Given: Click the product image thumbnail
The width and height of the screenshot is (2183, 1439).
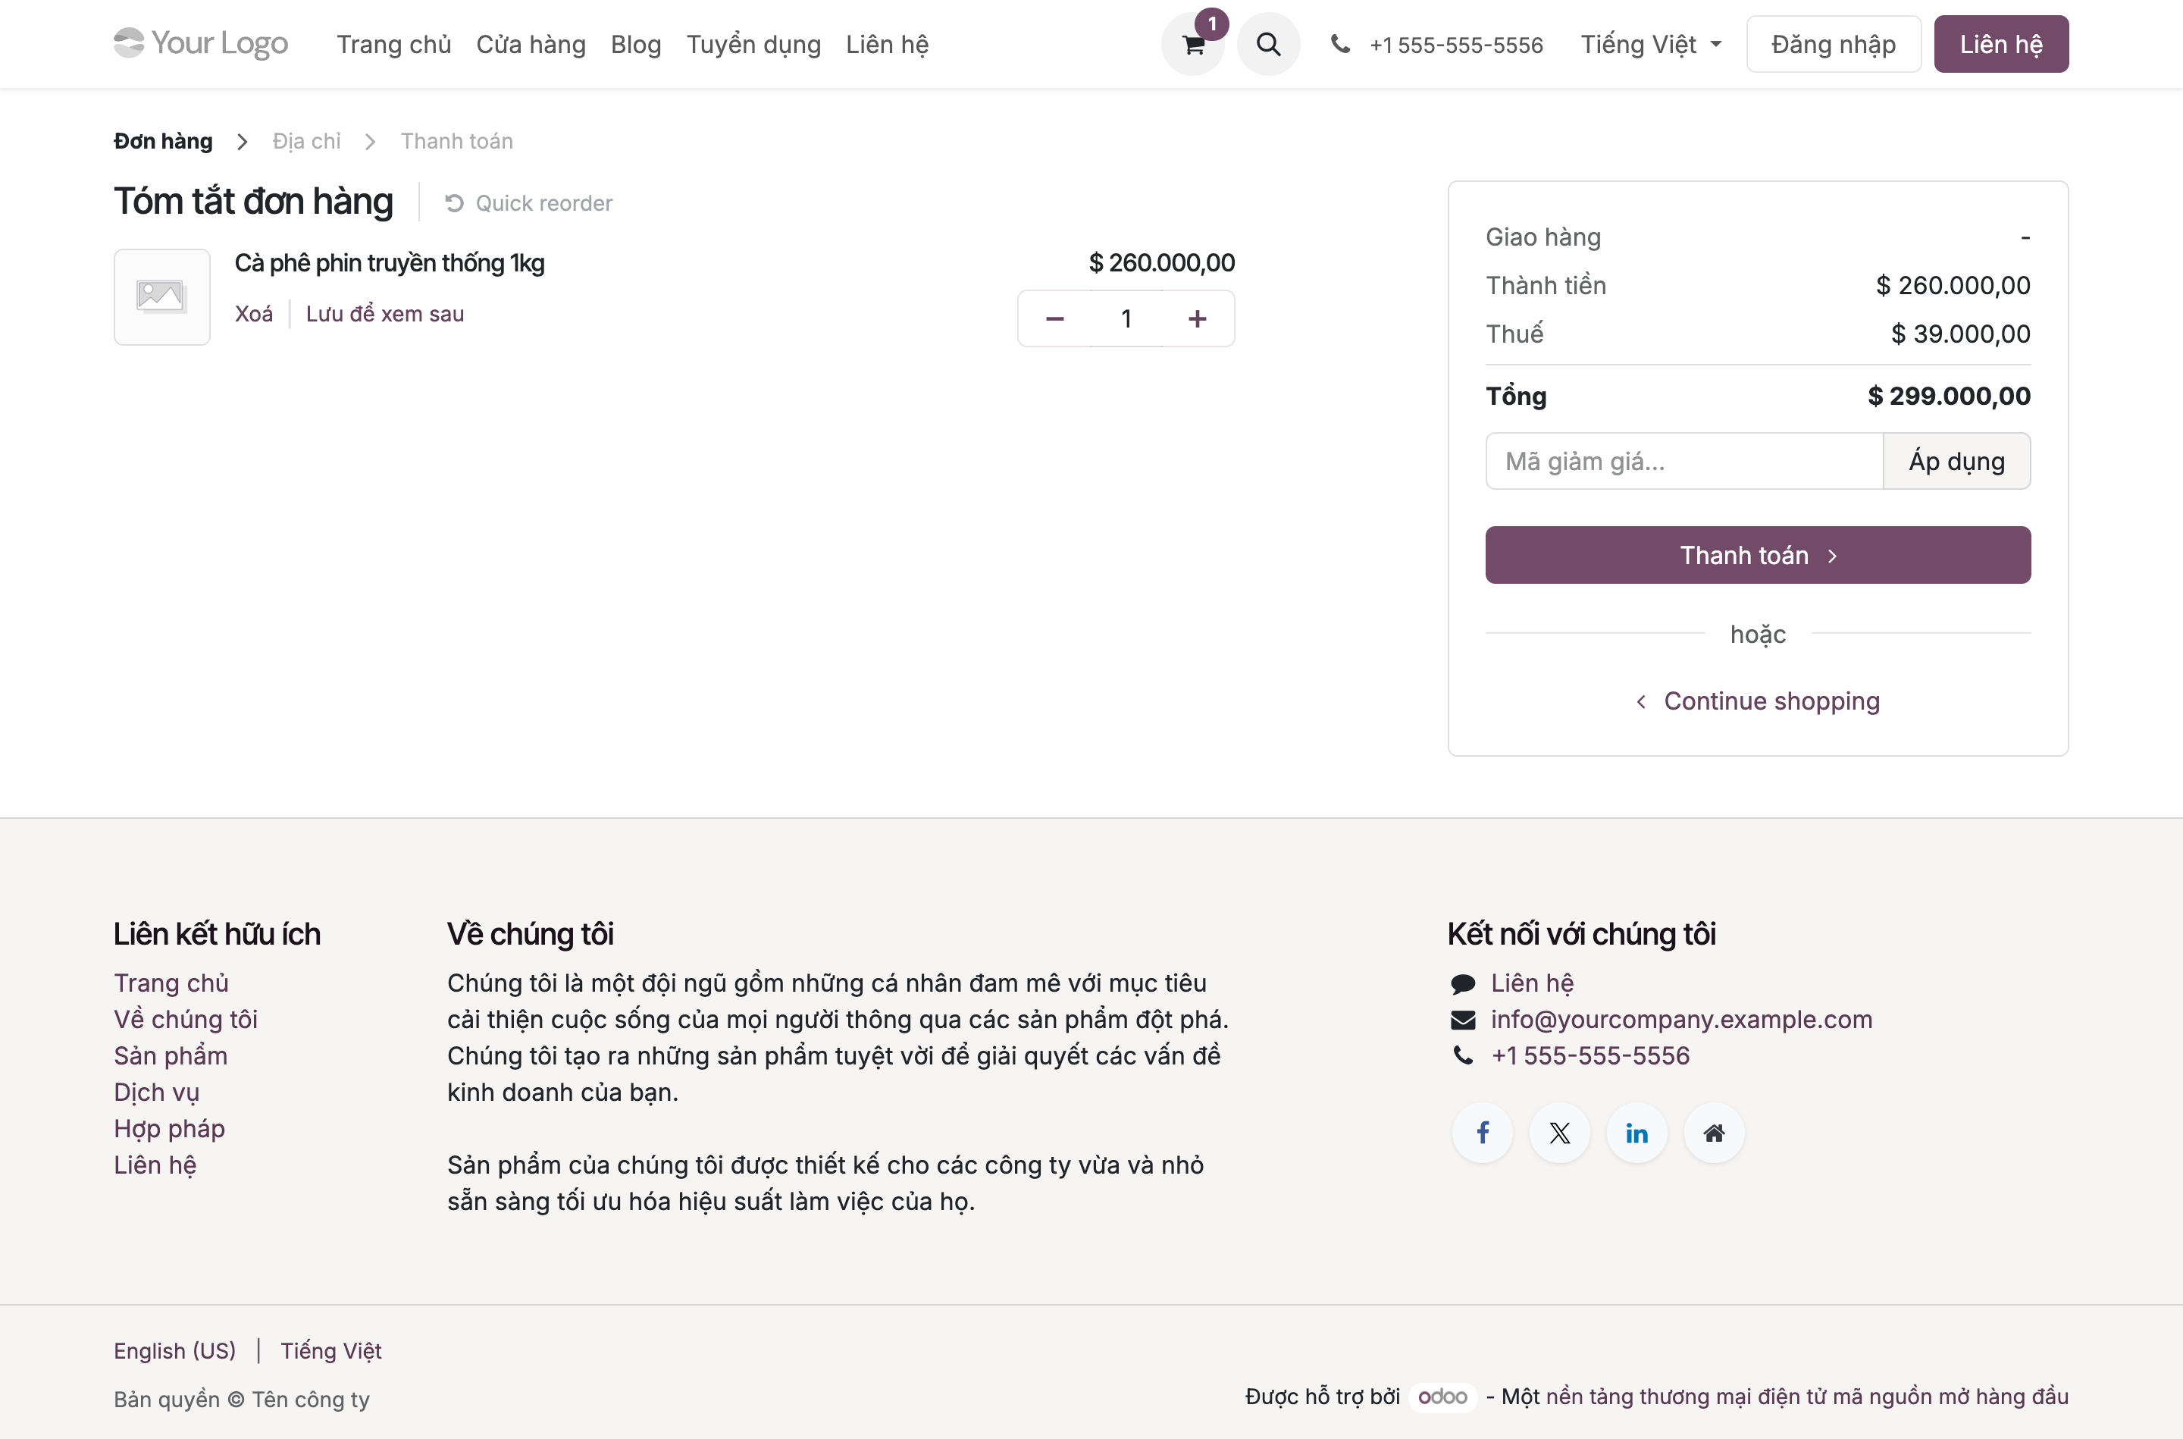Looking at the screenshot, I should (x=162, y=296).
